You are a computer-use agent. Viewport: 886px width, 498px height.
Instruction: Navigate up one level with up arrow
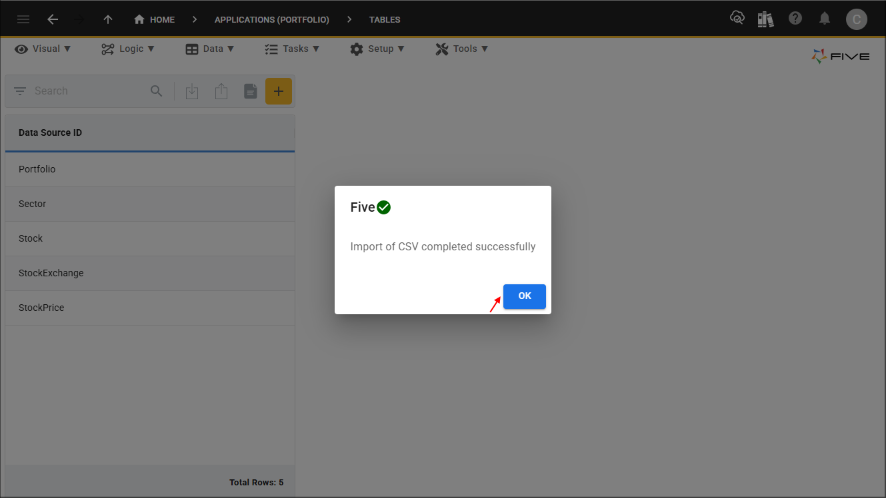coord(108,19)
